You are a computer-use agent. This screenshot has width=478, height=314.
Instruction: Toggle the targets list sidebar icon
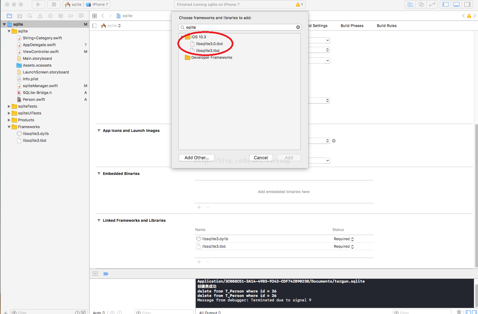pos(94,26)
